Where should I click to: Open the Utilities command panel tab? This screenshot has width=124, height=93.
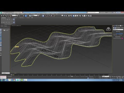122,26
